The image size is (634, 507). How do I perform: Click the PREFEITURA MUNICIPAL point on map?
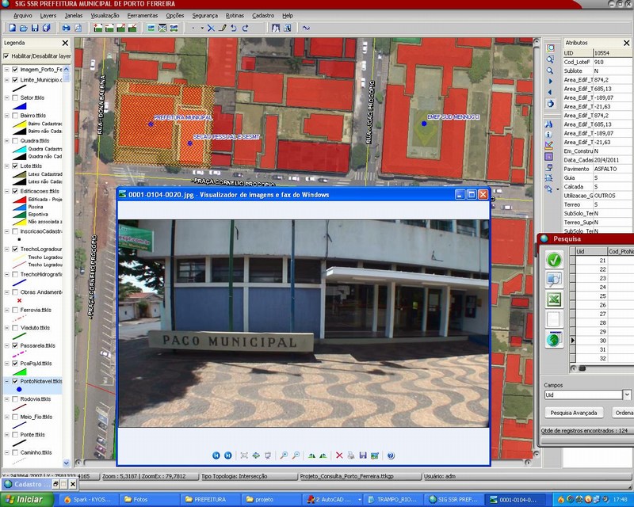coord(150,124)
